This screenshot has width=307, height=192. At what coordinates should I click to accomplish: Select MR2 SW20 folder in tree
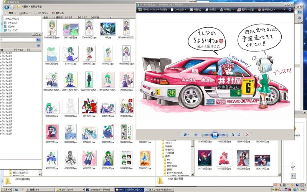tap(170, 166)
